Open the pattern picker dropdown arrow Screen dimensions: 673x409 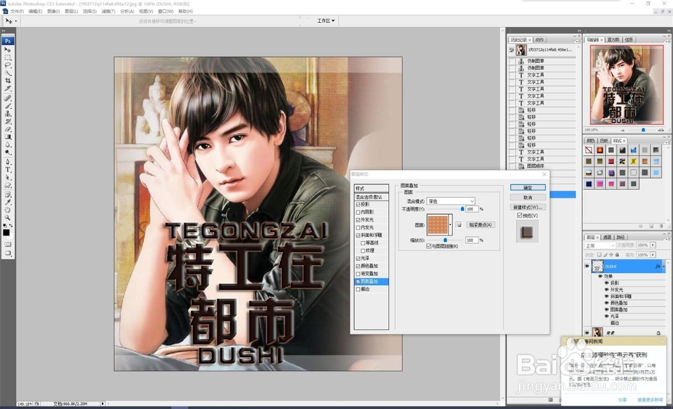coord(450,225)
